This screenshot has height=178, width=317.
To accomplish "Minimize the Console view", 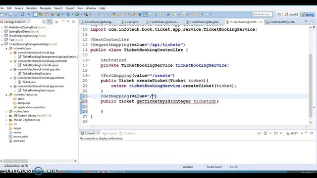I will coord(306,133).
